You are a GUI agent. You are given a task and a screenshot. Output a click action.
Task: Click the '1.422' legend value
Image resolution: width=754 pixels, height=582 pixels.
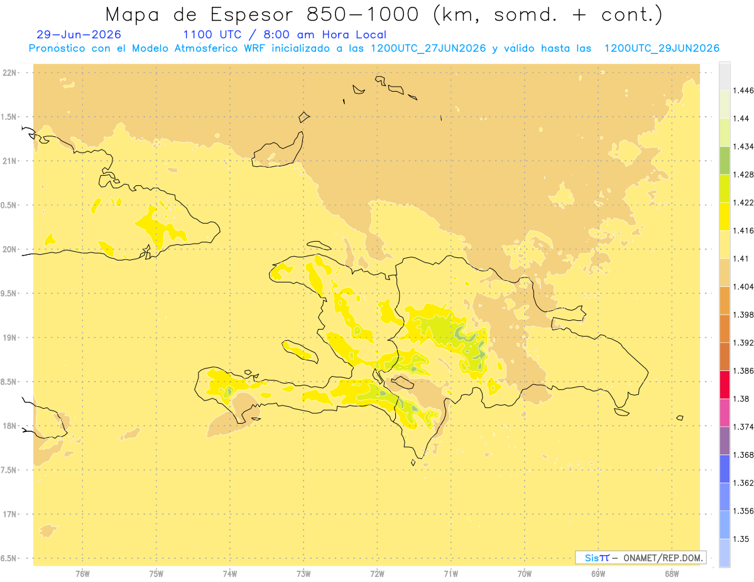pos(743,202)
